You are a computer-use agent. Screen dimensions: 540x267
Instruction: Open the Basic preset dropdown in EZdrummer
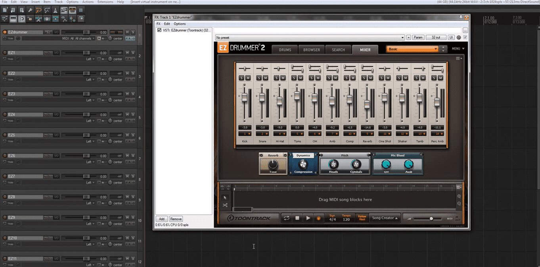point(412,48)
